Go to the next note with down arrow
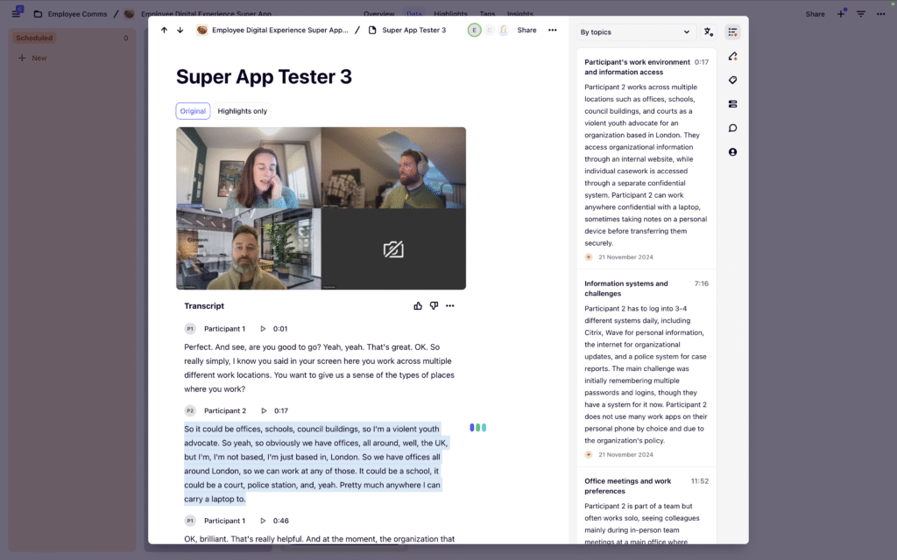 click(x=180, y=30)
